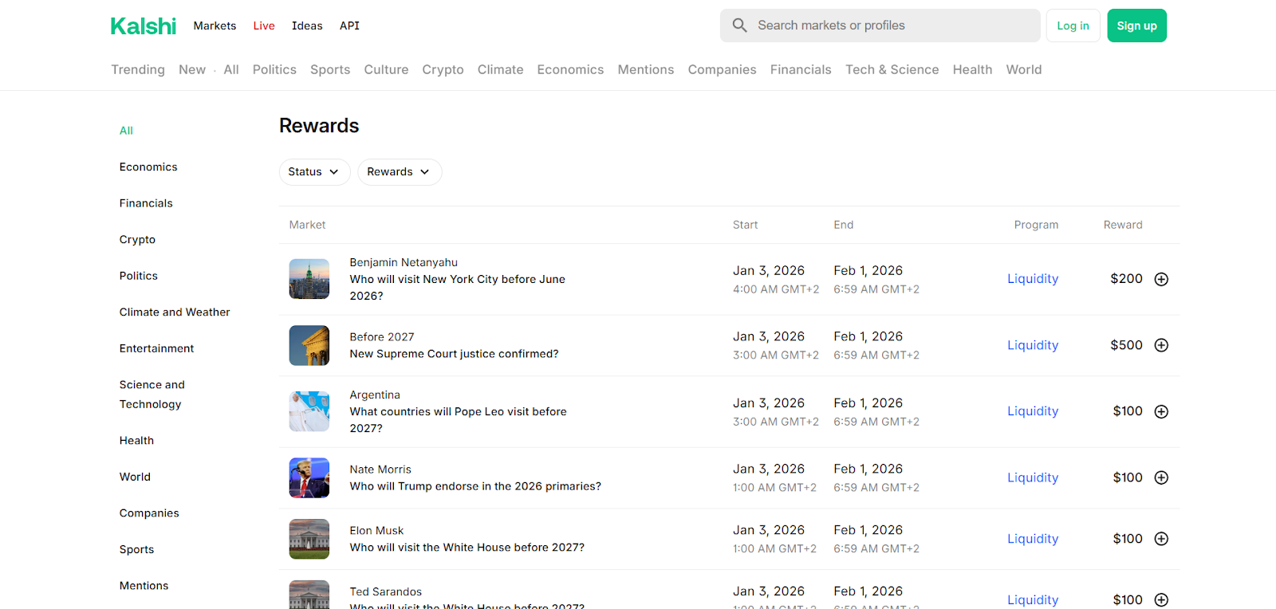The height and width of the screenshot is (609, 1276).
Task: Click the search magnifier icon
Action: [740, 26]
